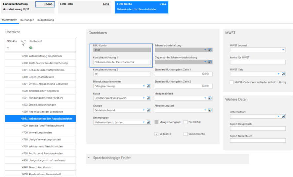Viewport: 293px width, 177px height.
Task: Open the Gruppe dropdown
Action: [x=144, y=110]
